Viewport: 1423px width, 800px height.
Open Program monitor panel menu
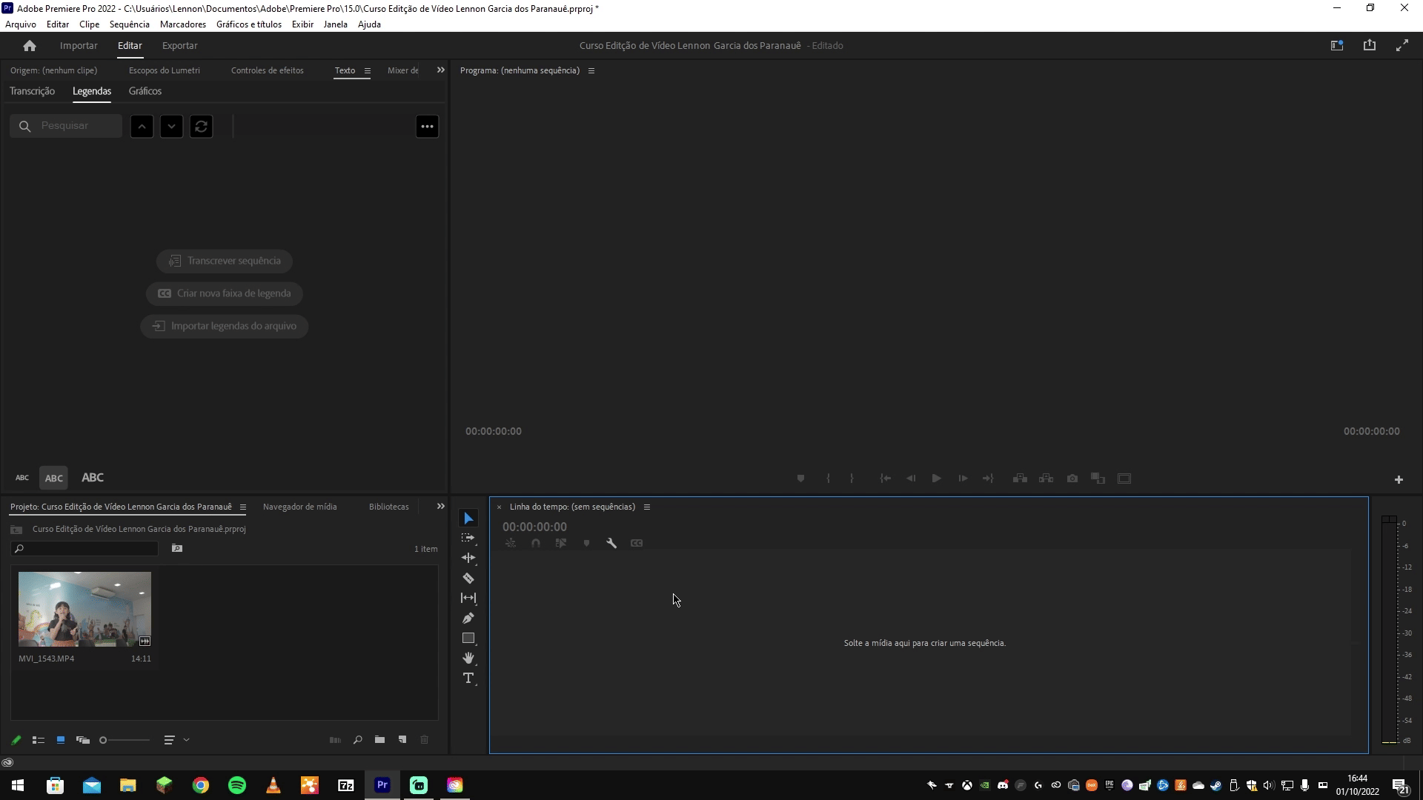click(x=591, y=70)
